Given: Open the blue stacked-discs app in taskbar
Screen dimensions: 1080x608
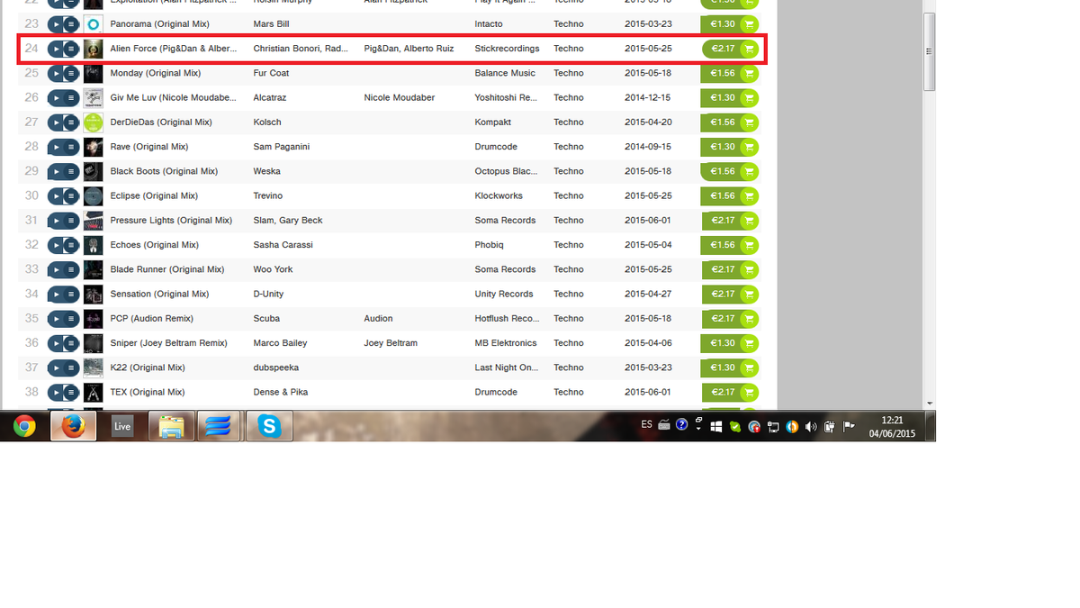Looking at the screenshot, I should (220, 426).
